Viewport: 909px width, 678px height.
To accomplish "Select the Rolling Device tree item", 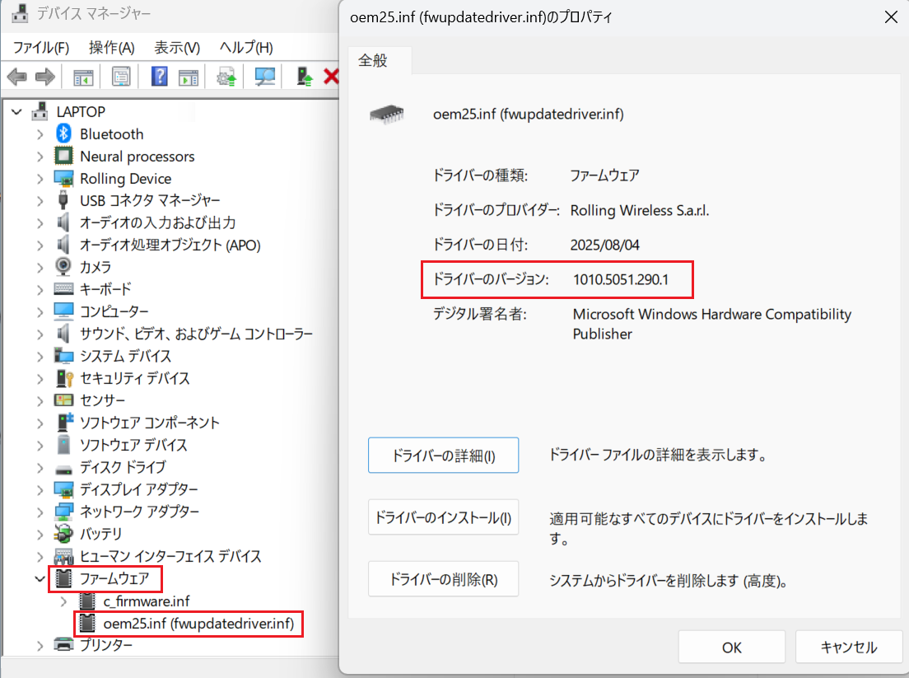I will 125,179.
